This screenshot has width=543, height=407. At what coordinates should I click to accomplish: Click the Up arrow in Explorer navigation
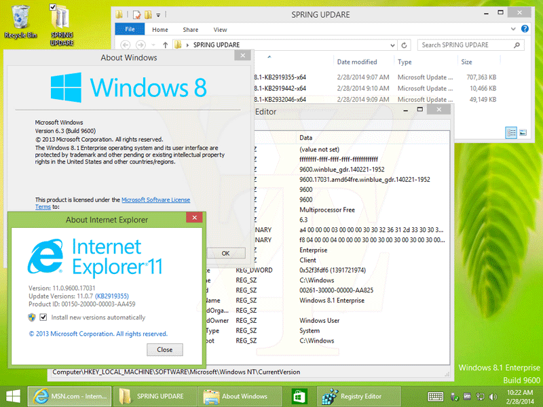(164, 45)
